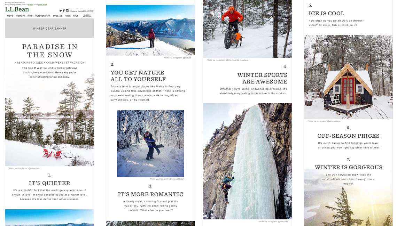Click the fat bike rider photo
Screen dimensions: 397x226
[247, 29]
